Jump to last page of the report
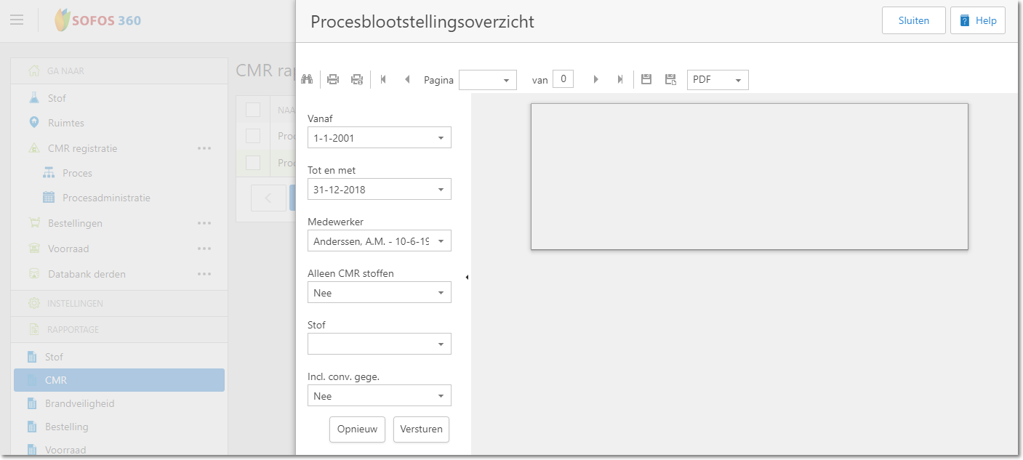 pyautogui.click(x=620, y=80)
